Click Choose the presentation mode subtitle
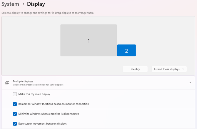Viewport: 197px width, 129px height. pyautogui.click(x=38, y=85)
